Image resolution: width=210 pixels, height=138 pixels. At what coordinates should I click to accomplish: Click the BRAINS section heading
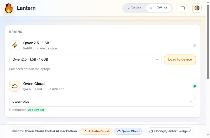point(16,32)
